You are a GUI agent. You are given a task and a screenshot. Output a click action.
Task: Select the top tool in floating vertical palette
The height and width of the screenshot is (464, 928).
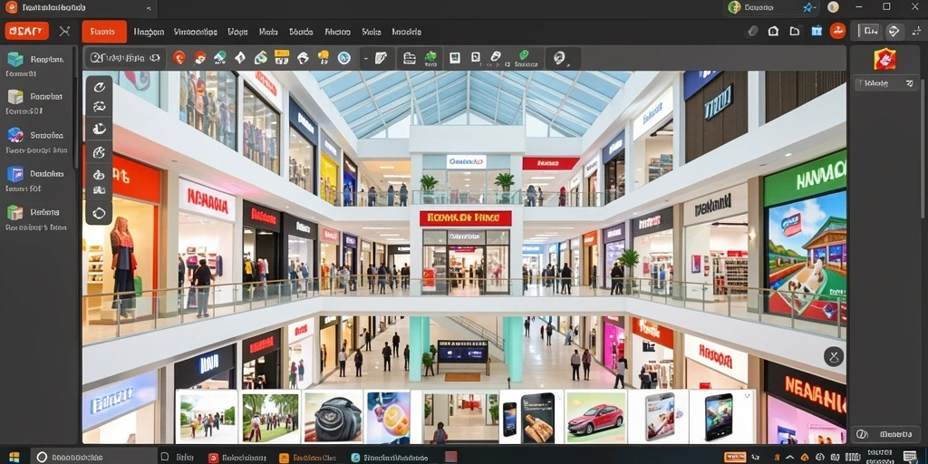(99, 87)
